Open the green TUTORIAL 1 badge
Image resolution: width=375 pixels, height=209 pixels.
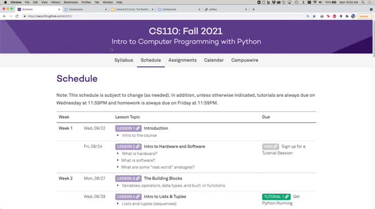(276, 196)
